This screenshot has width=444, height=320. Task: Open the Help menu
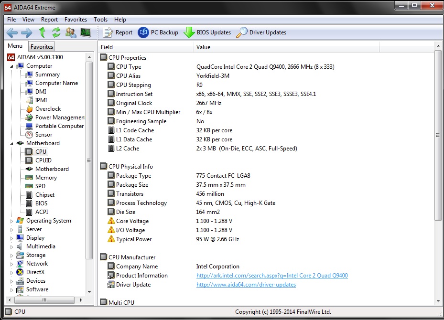point(120,20)
